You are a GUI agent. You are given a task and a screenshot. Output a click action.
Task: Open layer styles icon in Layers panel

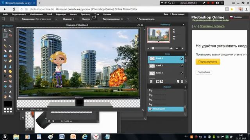click(161, 81)
